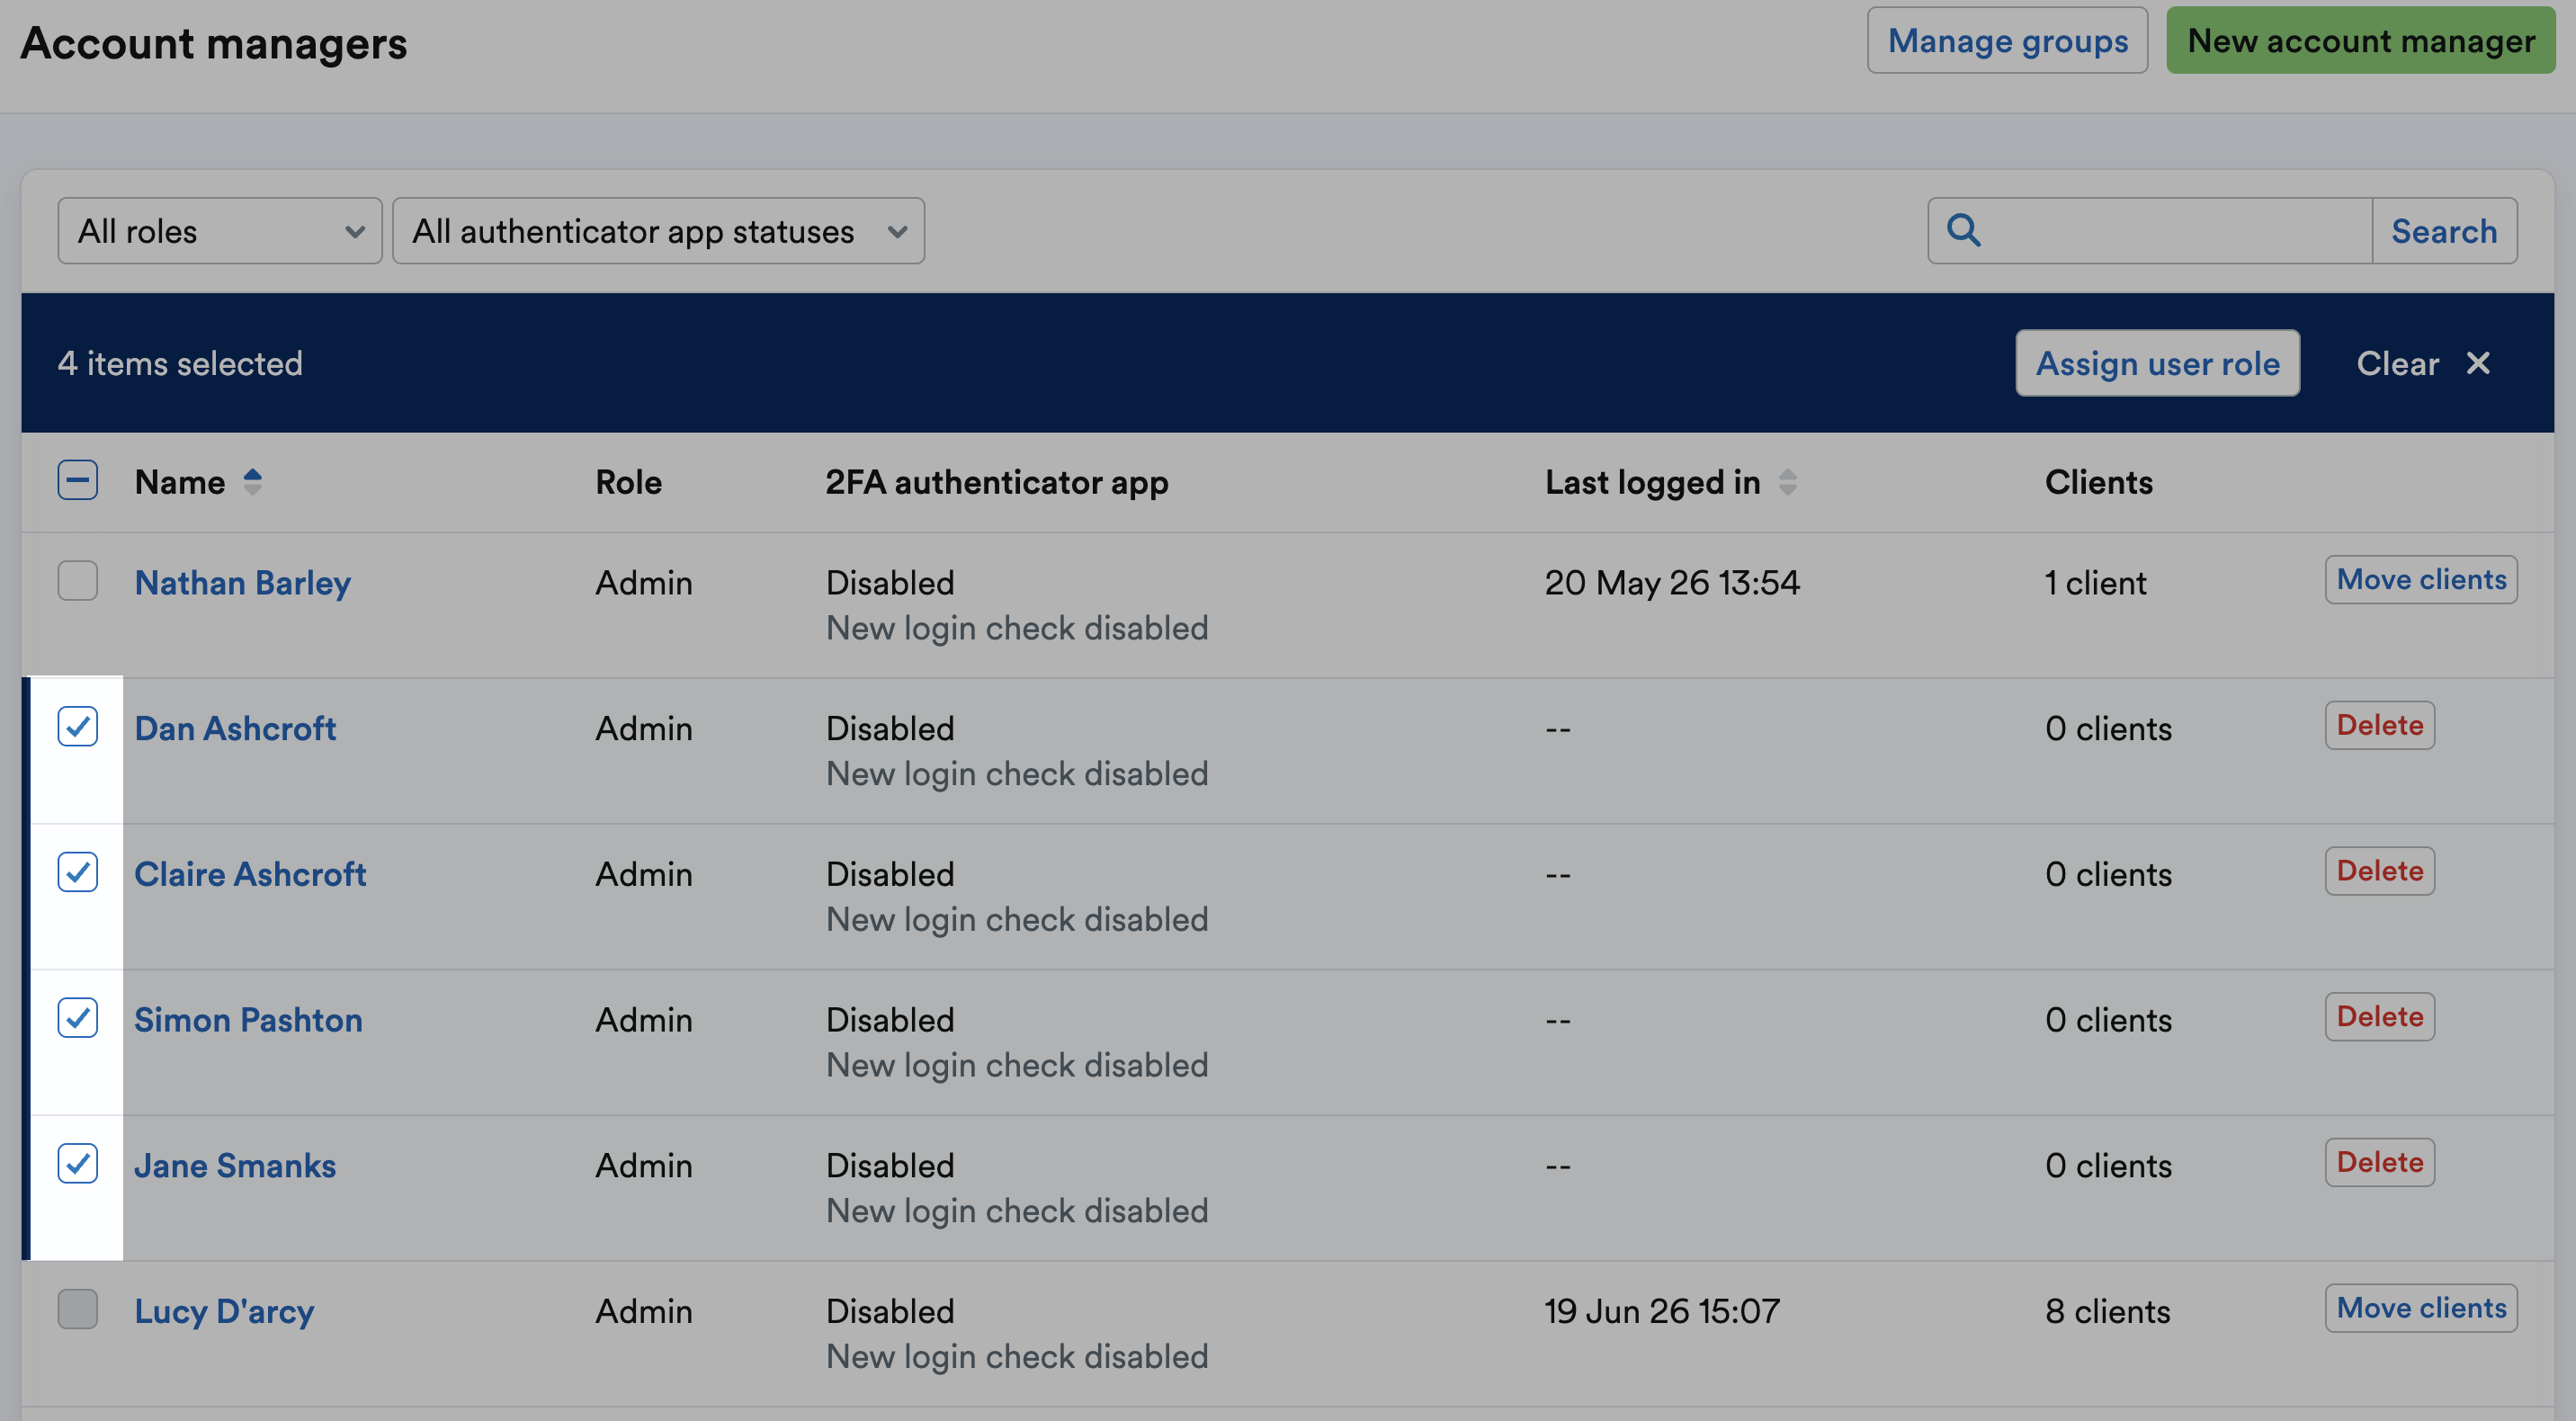Click the '20 May 26 13:54' login time
Image resolution: width=2576 pixels, height=1421 pixels.
1672,582
